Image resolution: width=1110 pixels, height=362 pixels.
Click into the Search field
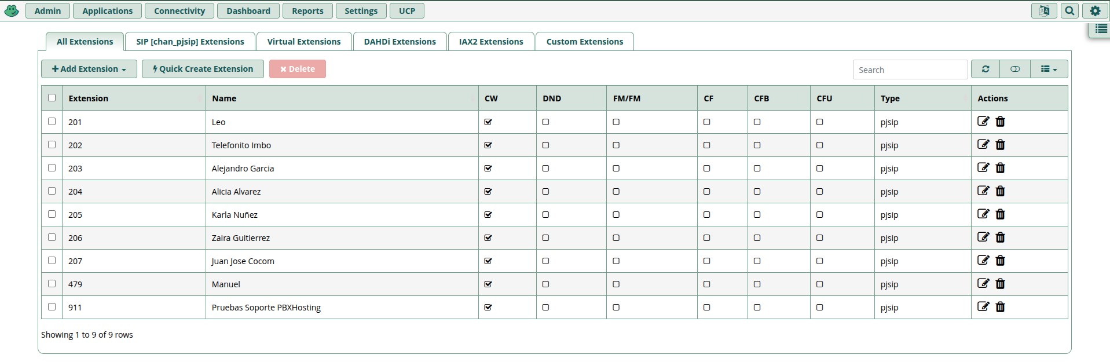[910, 70]
